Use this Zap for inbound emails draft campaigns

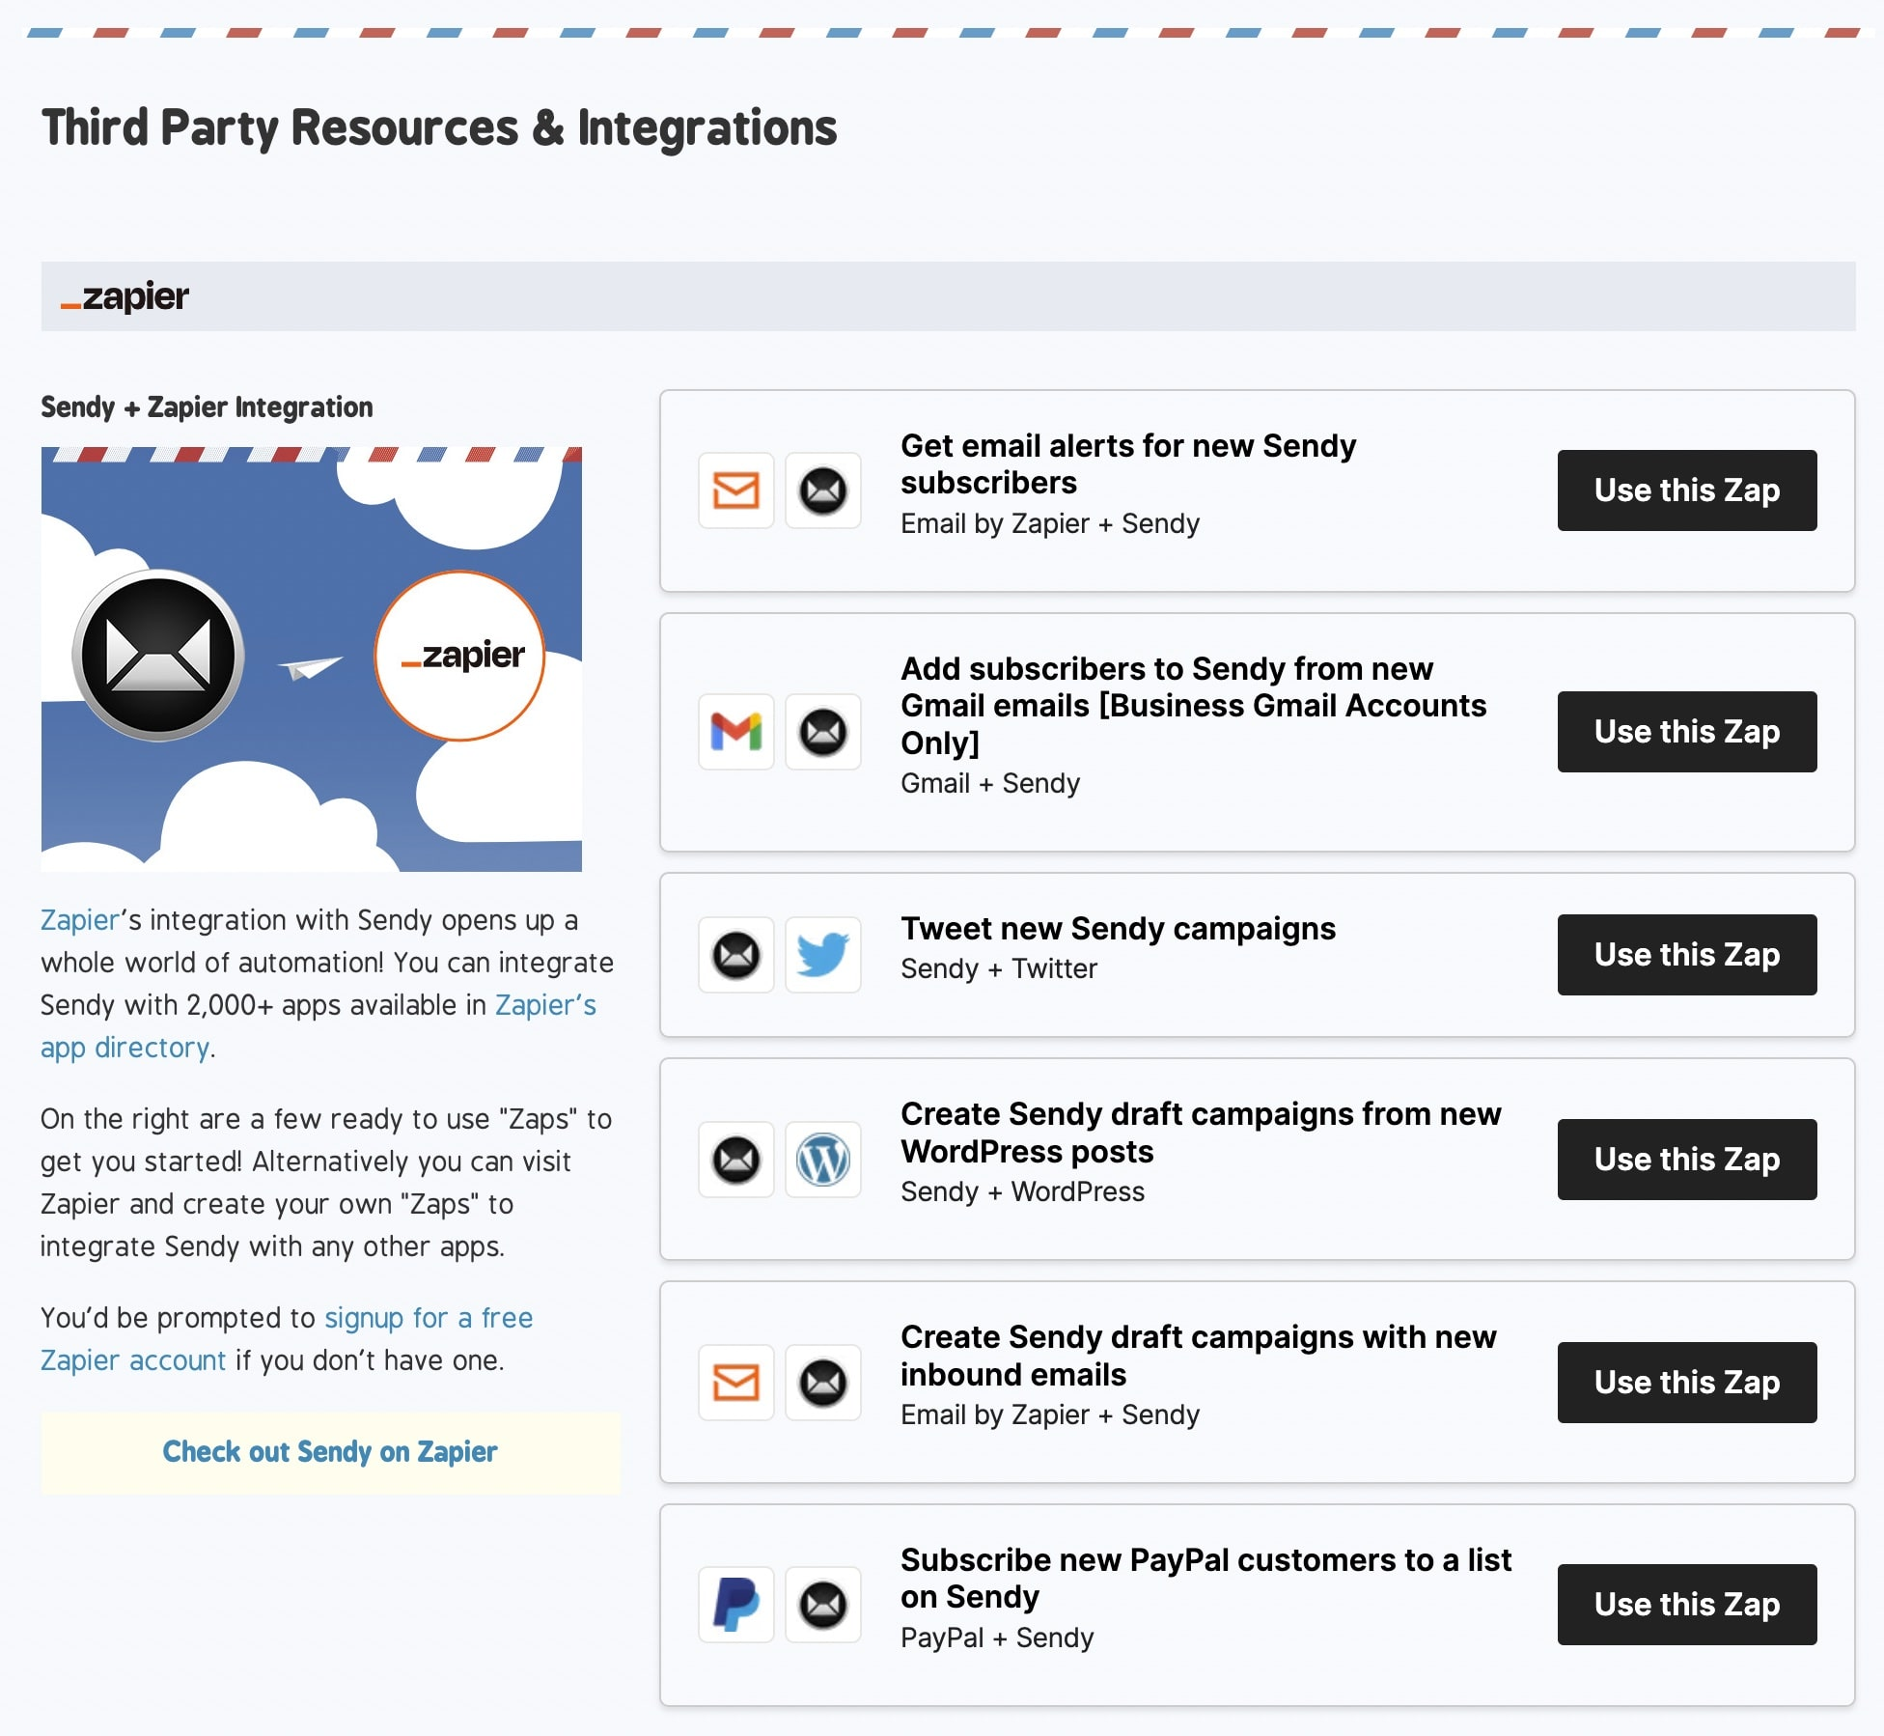pos(1687,1383)
